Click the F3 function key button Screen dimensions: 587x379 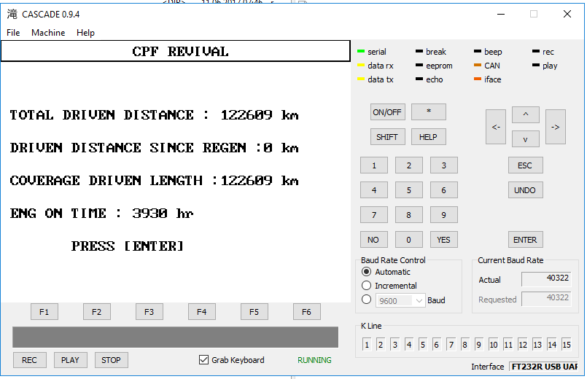149,312
